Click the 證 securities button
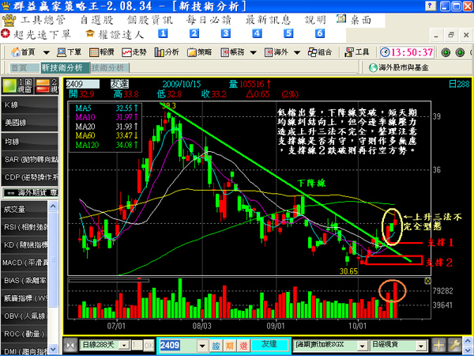The width and height of the screenshot is (474, 356). pos(216,346)
